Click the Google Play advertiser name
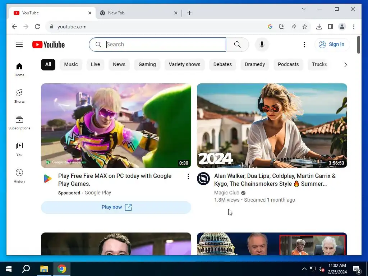This screenshot has width=368, height=276. [x=98, y=193]
